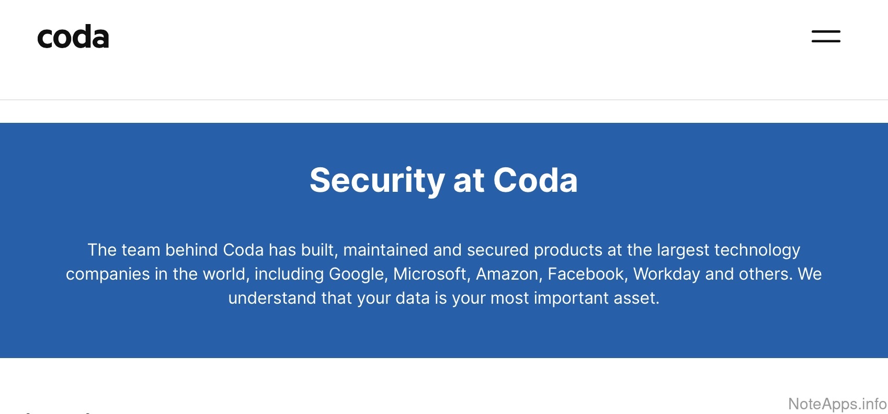Click the word "Security" in the banner title
The height and width of the screenshot is (414, 888).
(377, 180)
